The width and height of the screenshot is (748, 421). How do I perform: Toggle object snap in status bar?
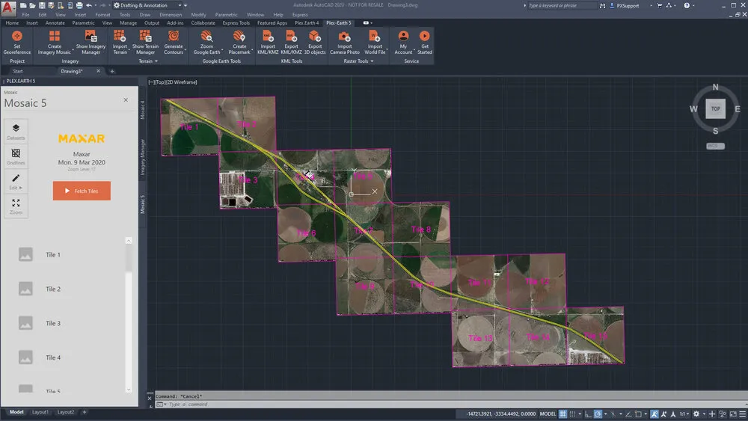638,414
